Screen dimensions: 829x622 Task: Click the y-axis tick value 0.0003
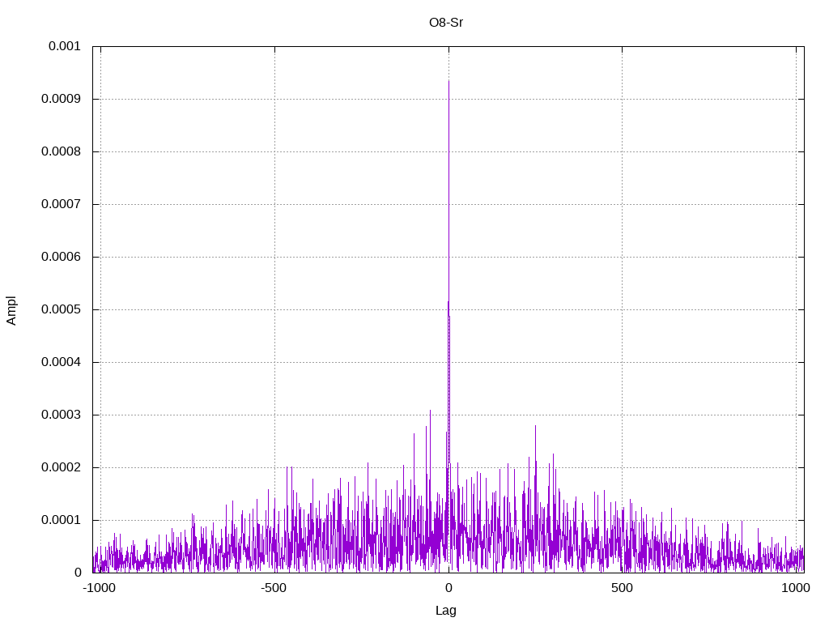point(61,415)
